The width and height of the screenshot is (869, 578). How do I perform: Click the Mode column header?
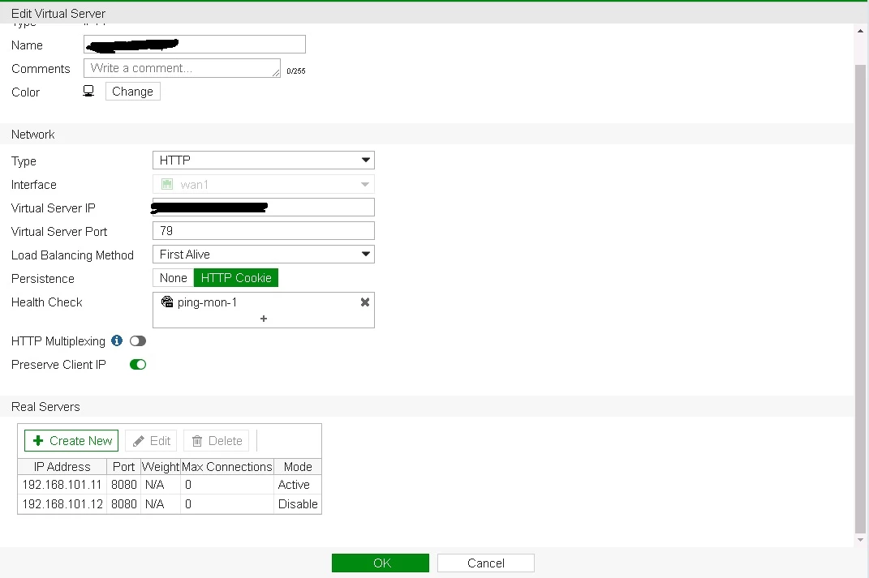(298, 467)
